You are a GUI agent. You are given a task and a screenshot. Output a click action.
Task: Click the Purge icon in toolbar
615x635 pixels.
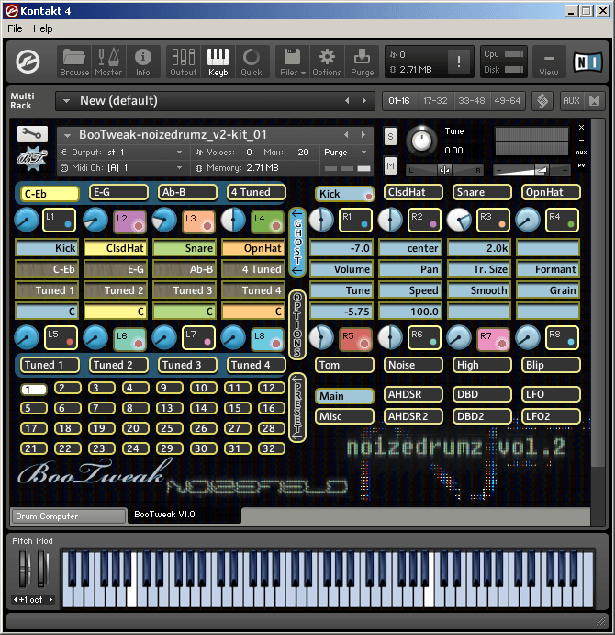tap(362, 61)
